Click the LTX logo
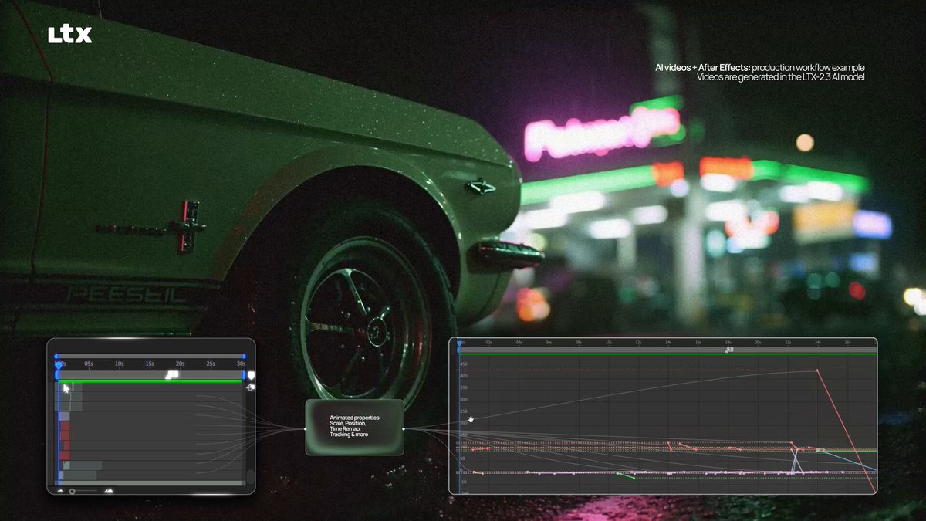The width and height of the screenshot is (926, 521). [x=69, y=35]
